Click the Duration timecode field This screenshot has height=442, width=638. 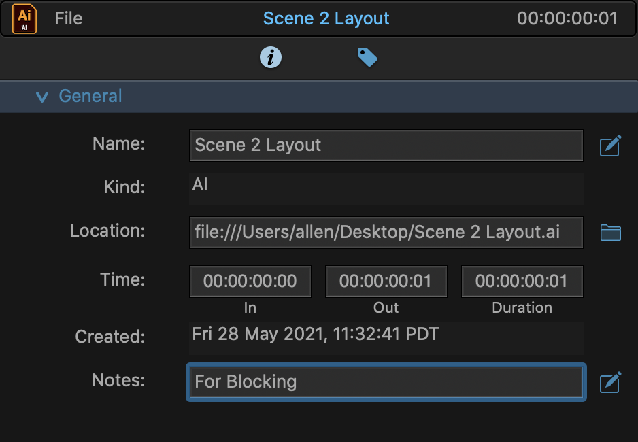(522, 282)
